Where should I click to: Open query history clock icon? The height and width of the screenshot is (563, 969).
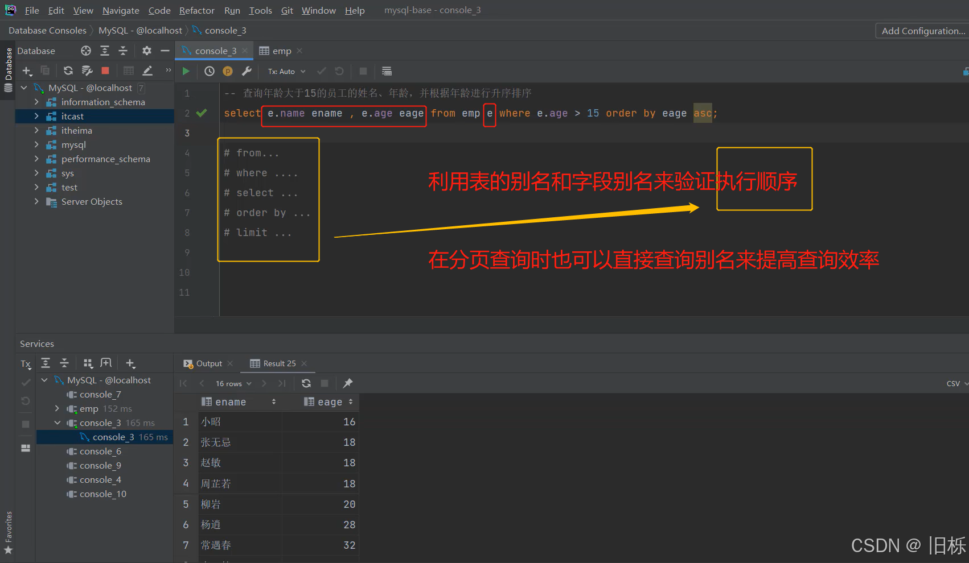(210, 71)
